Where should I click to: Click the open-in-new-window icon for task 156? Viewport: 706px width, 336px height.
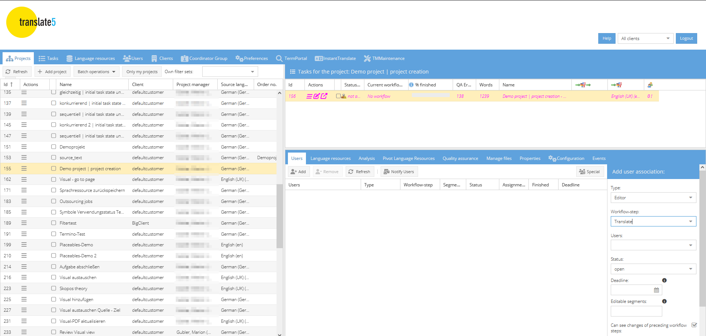point(324,96)
